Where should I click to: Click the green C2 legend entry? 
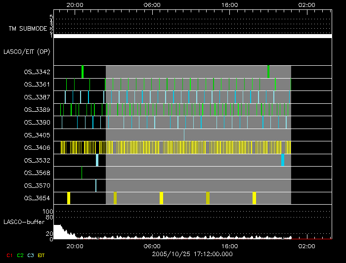20,255
